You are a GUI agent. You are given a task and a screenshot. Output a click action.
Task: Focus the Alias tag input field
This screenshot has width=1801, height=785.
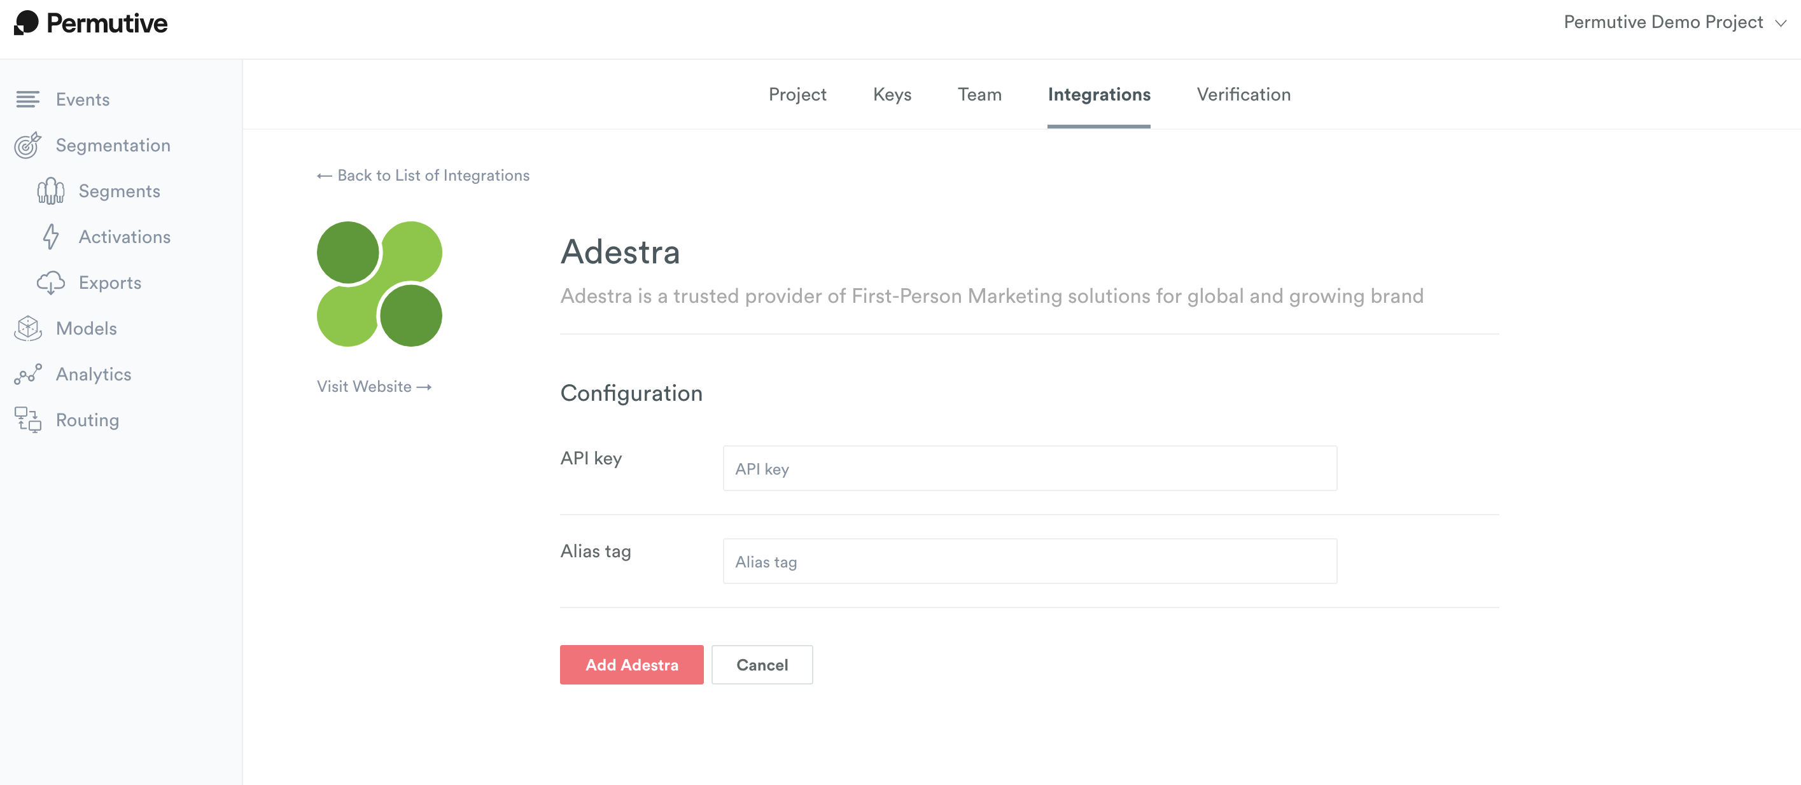(x=1030, y=560)
